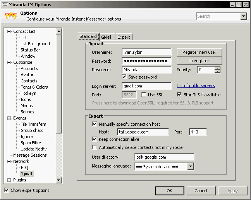Click Register new user button
The image size is (251, 200).
199,52
